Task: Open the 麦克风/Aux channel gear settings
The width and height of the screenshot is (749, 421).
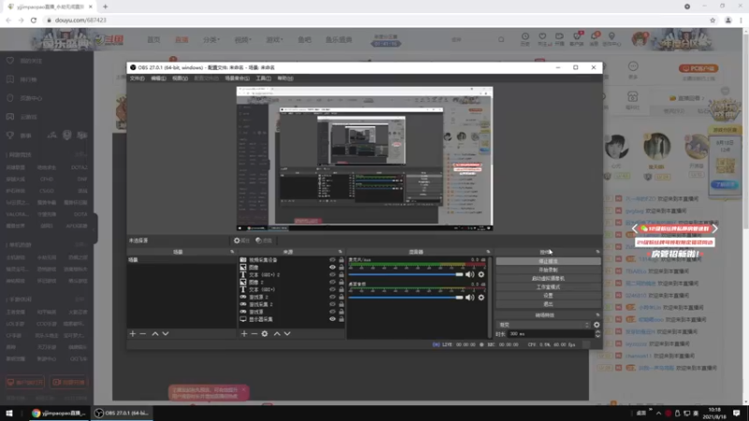Action: coord(481,274)
